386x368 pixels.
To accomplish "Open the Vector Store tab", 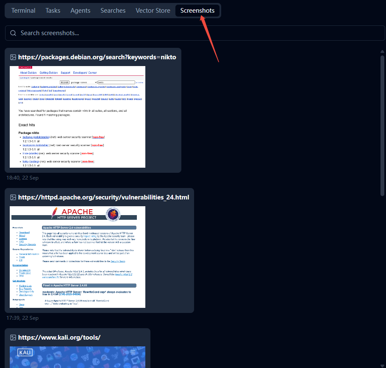I will pos(153,11).
